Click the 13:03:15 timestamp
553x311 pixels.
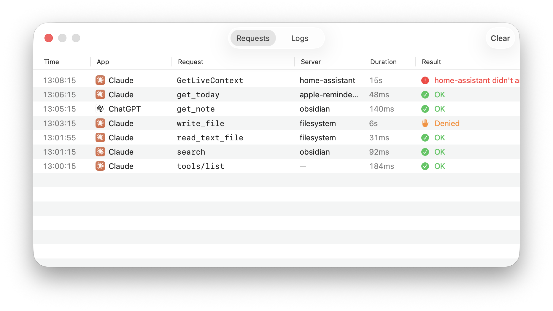pyautogui.click(x=60, y=123)
